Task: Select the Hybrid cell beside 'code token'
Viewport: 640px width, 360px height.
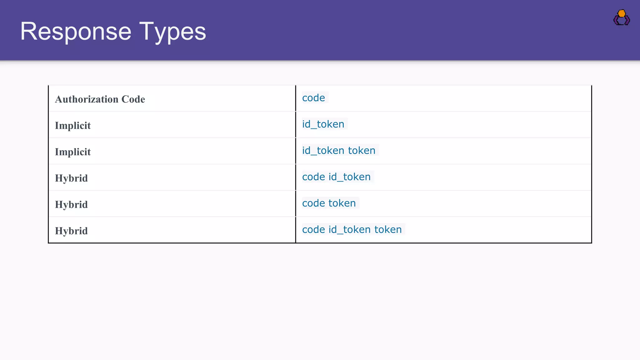Action: tap(172, 204)
